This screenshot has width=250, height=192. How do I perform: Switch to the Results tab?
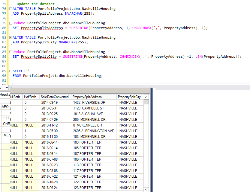[5, 95]
